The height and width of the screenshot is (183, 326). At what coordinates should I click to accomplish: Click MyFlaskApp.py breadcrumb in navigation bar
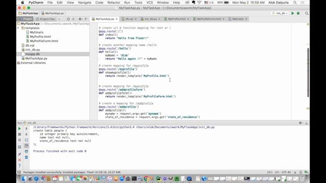(x=53, y=13)
